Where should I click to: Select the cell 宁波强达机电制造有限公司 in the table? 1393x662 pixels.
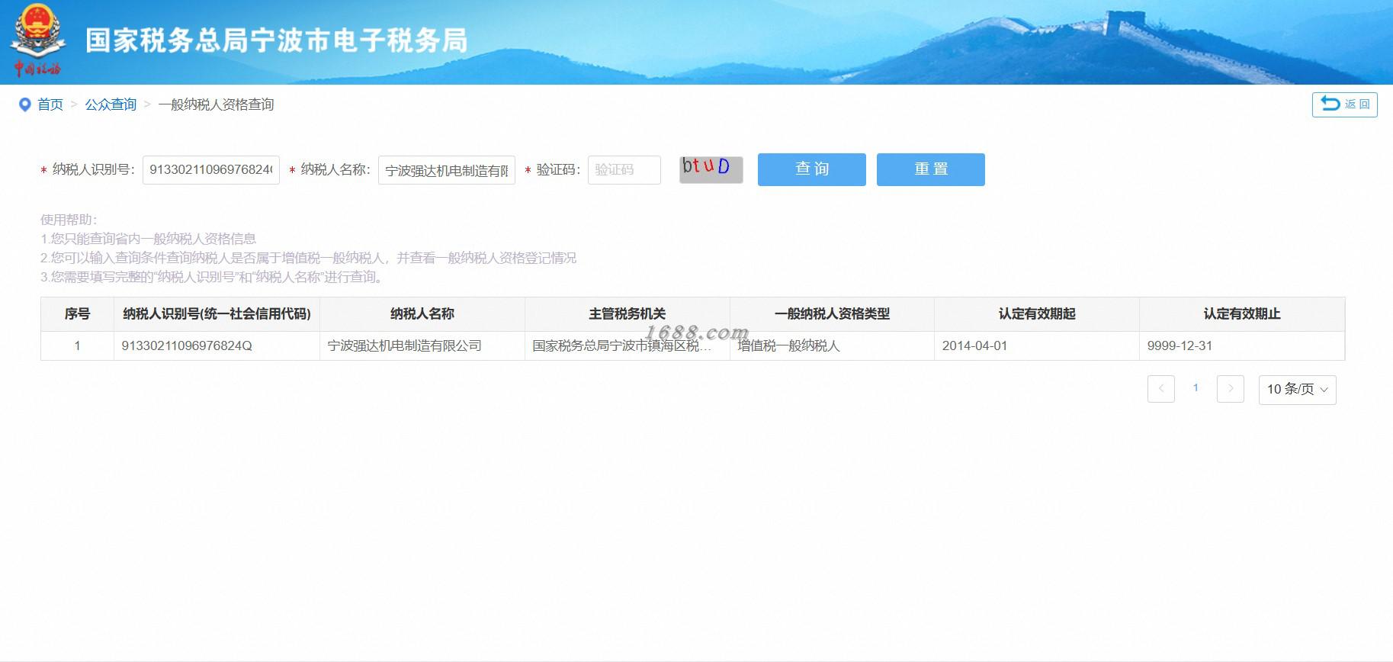(x=422, y=345)
